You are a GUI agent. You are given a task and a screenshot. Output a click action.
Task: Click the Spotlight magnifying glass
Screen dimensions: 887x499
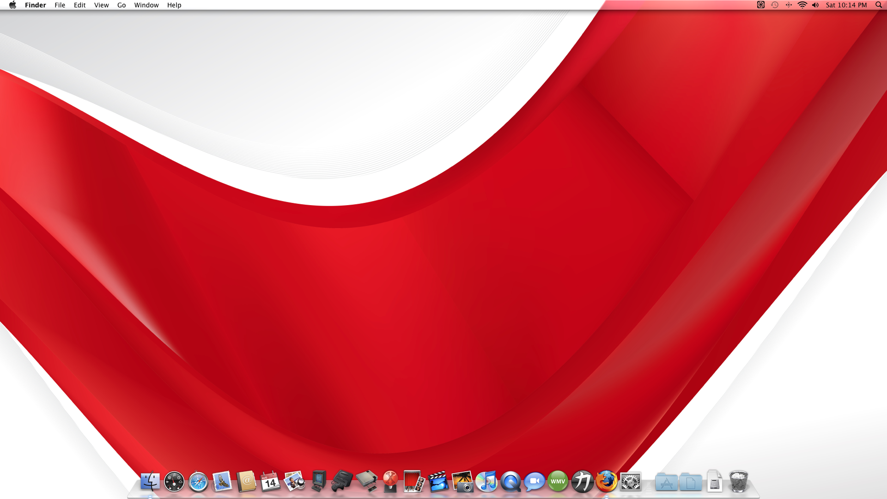[879, 5]
